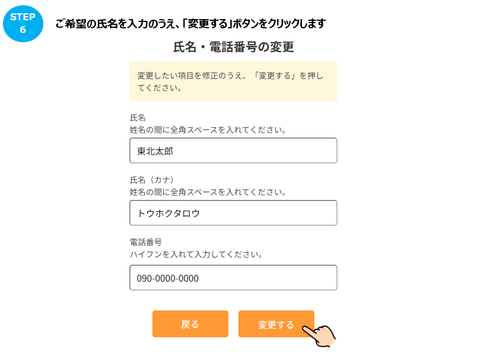Image resolution: width=478 pixels, height=354 pixels.
Task: Click the orange Change button under the hand icon
Action: pyautogui.click(x=276, y=324)
